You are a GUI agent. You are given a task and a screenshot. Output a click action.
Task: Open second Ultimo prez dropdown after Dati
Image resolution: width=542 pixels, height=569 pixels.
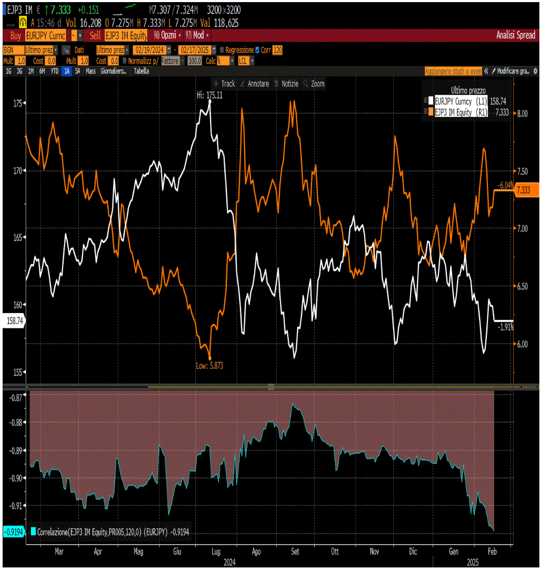click(x=127, y=50)
